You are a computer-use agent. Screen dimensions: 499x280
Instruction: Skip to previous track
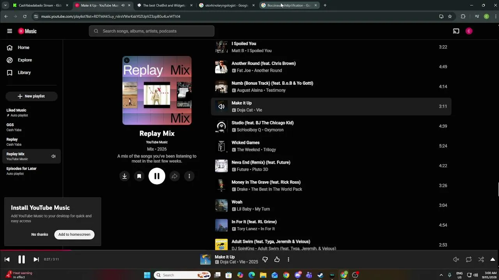[7, 259]
